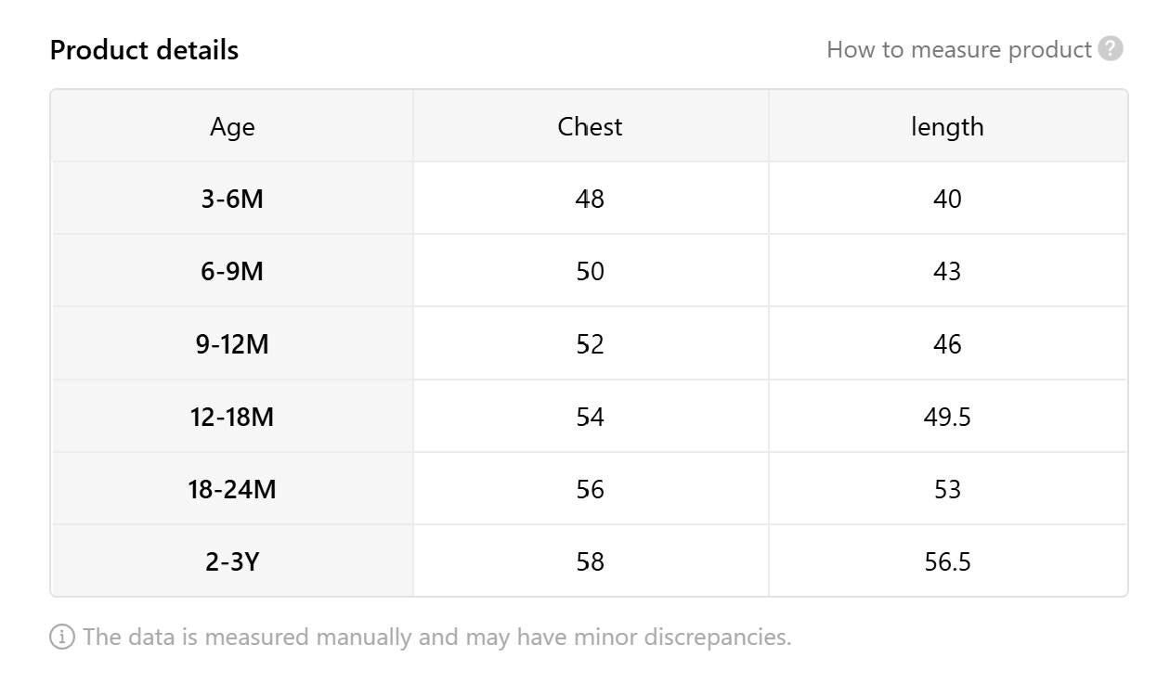Click the chest value 58
The width and height of the screenshot is (1170, 683).
[590, 561]
